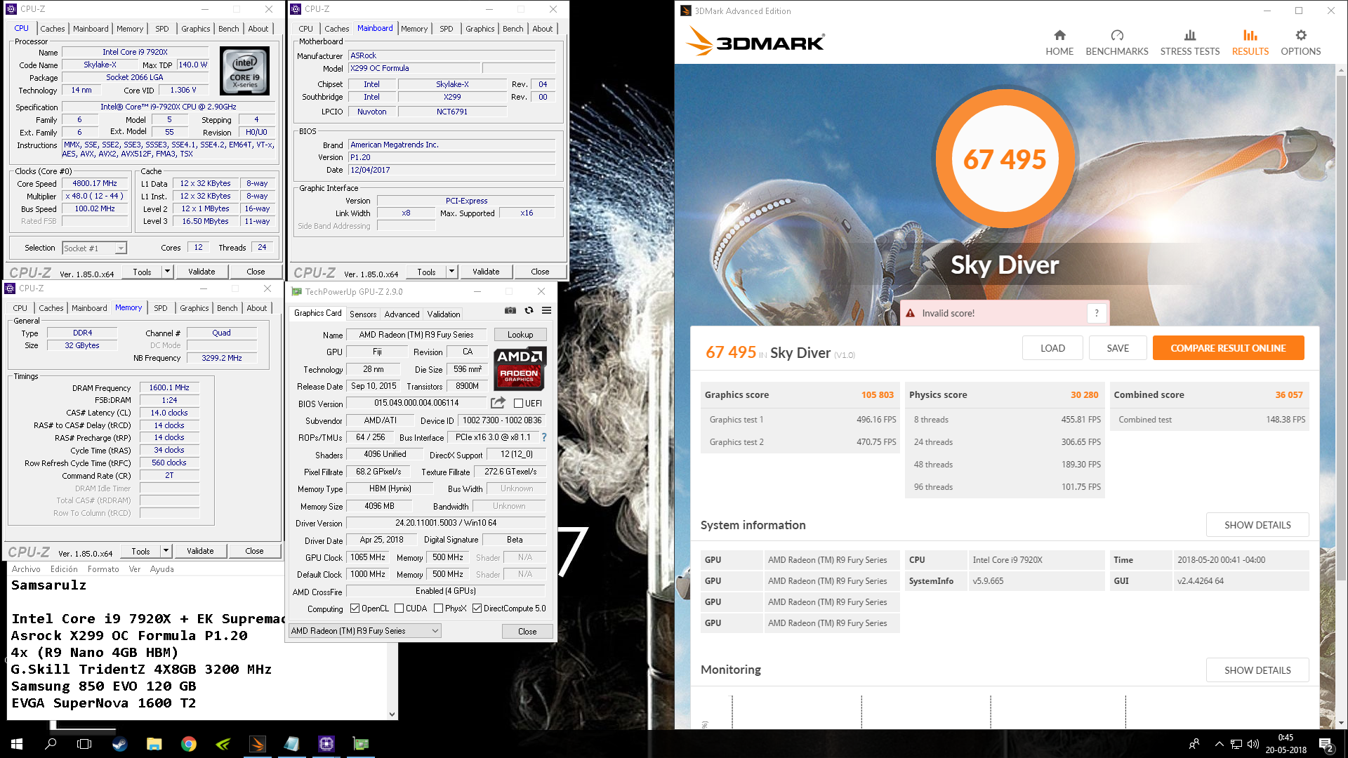Image resolution: width=1348 pixels, height=758 pixels.
Task: Open the 3DMark Options gear
Action: [x=1301, y=43]
